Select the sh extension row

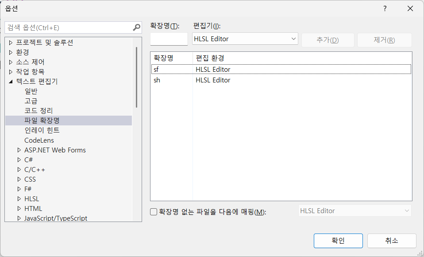[281, 80]
